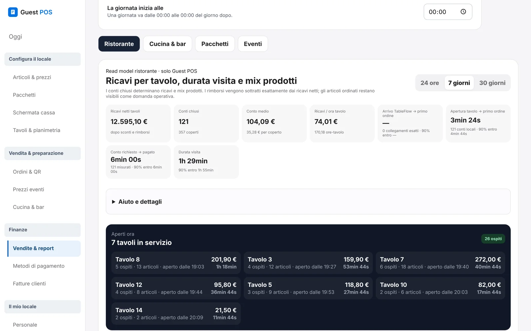Click the Conto medio value 104,09 €
The image size is (531, 331).
(x=261, y=122)
